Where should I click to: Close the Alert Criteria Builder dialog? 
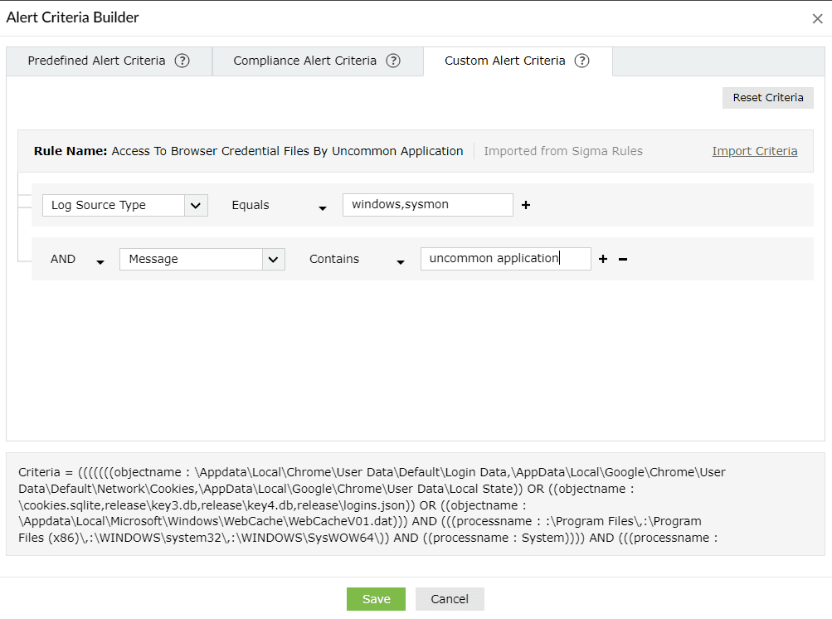pos(816,17)
